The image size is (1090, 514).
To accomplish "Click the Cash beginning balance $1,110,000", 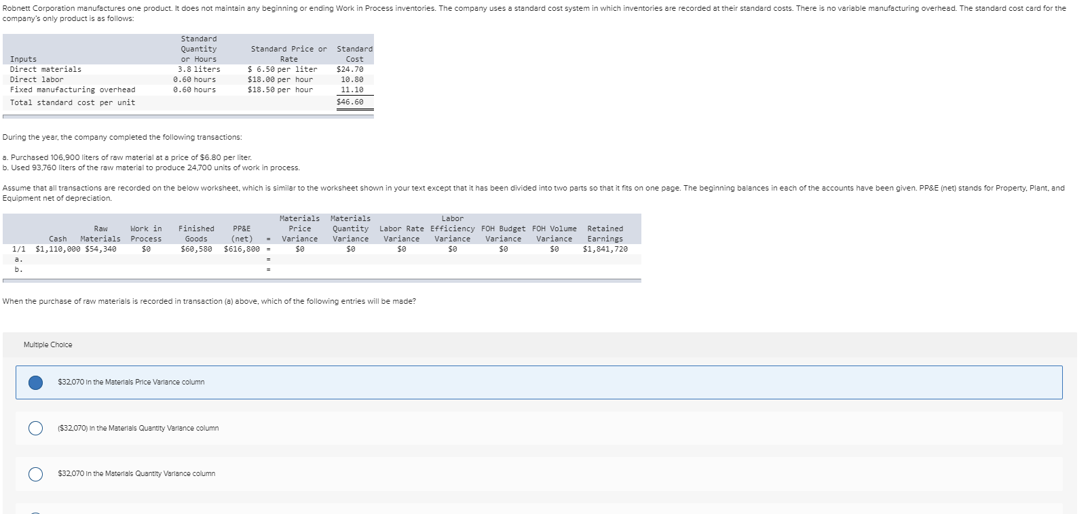I will click(58, 249).
